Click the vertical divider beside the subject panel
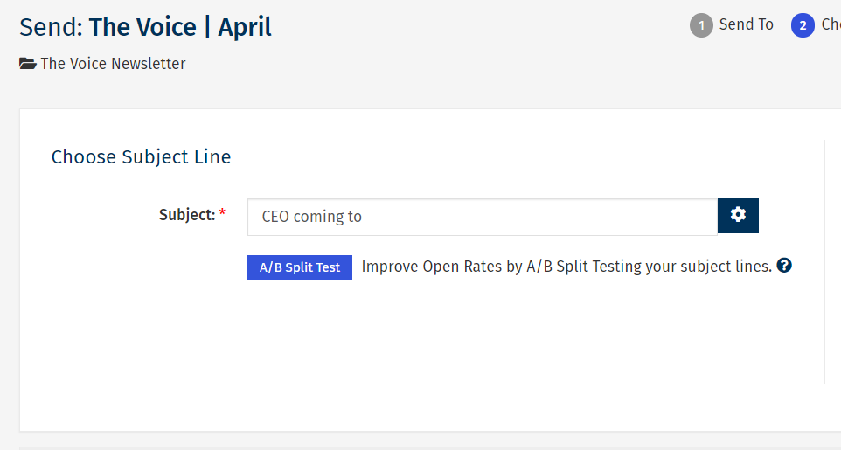 [x=824, y=262]
